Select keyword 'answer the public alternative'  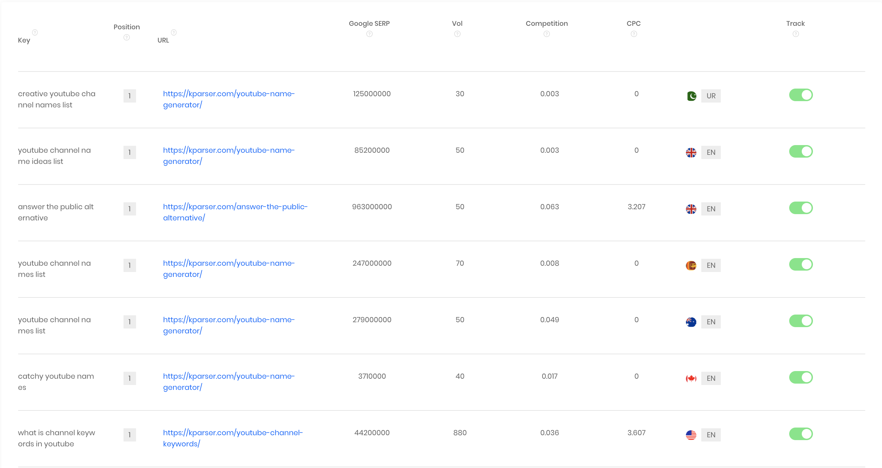point(56,212)
